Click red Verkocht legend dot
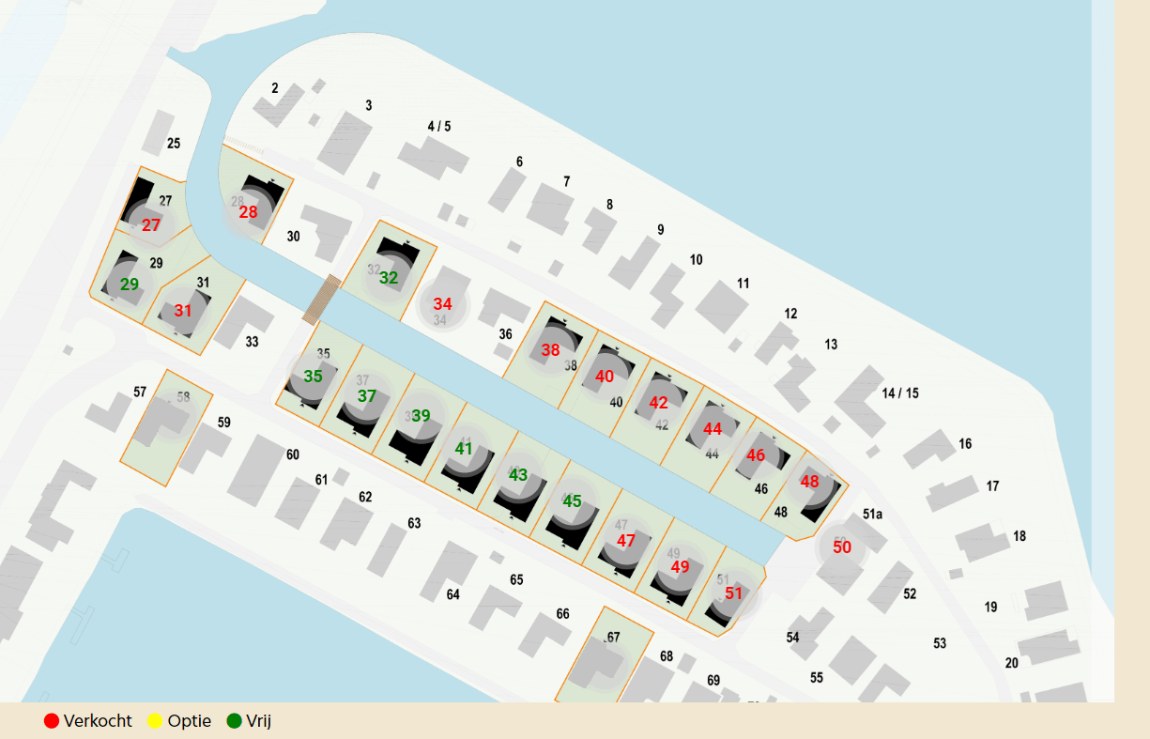Image resolution: width=1150 pixels, height=739 pixels. pos(52,721)
